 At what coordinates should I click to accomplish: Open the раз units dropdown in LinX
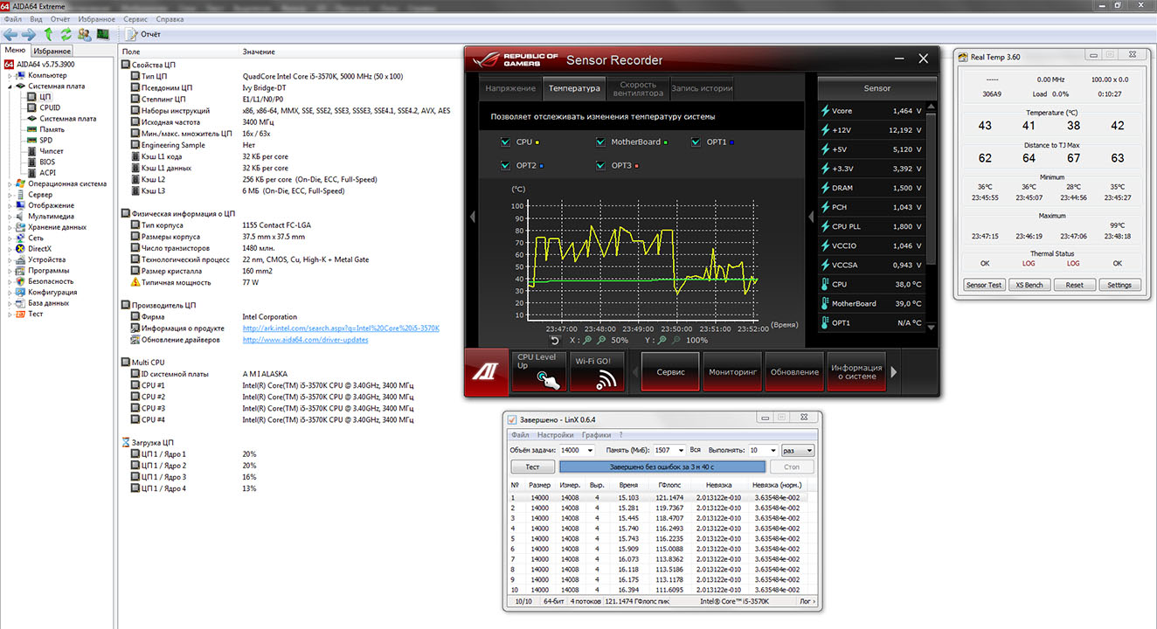[799, 451]
